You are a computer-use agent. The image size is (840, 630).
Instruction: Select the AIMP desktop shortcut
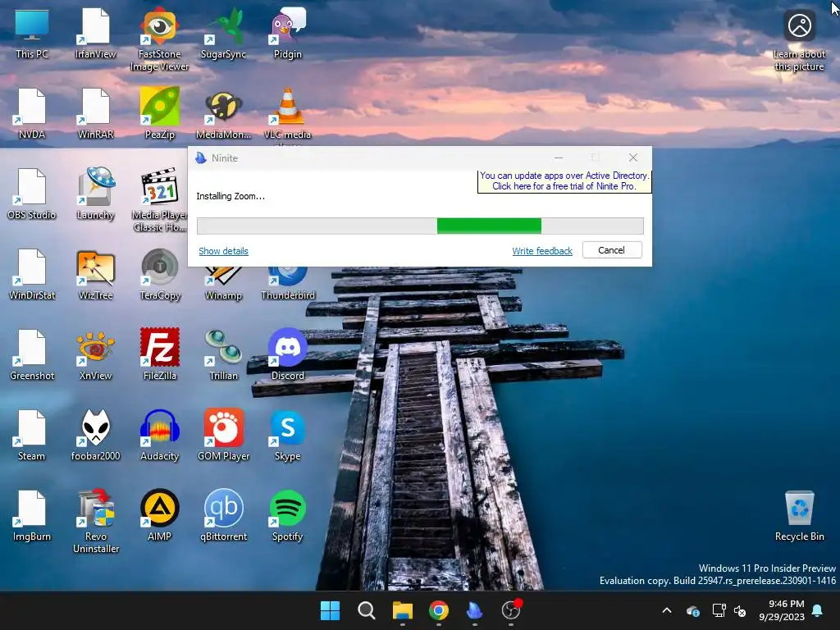point(160,515)
